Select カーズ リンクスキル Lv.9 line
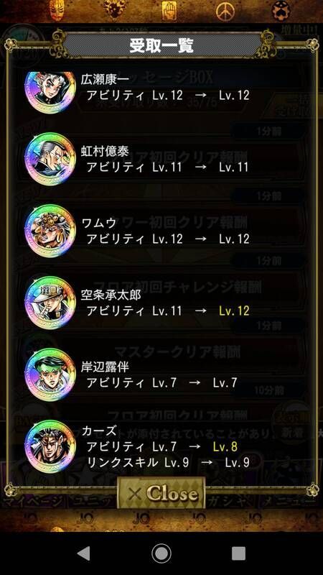323x575 pixels. [x=168, y=462]
